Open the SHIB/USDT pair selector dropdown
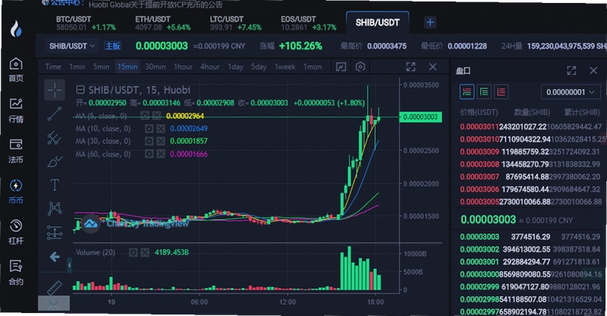The image size is (607, 316). [72, 46]
